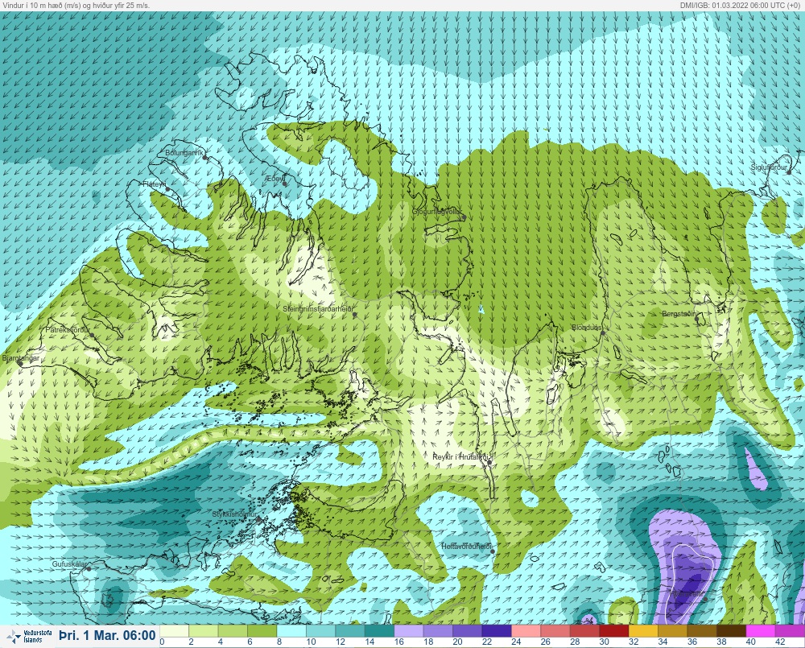Viewport: 805px width, 648px height.
Task: Click the Bolungarvík place label
Action: click(184, 153)
